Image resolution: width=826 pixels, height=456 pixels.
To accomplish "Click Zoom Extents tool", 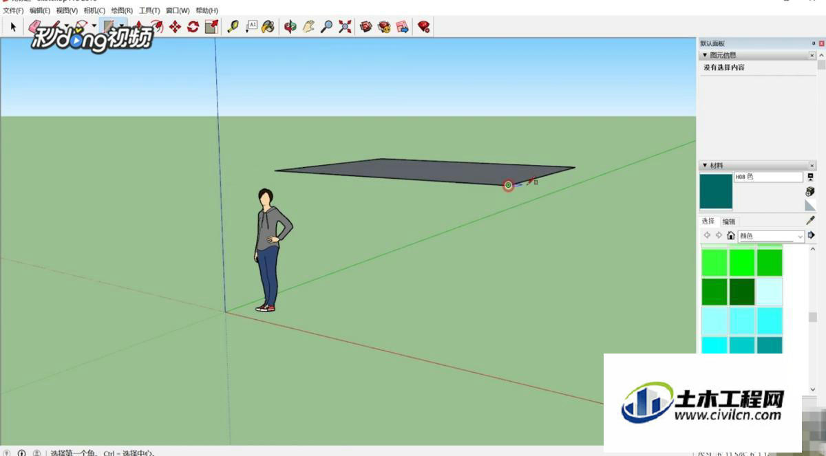I will (345, 27).
